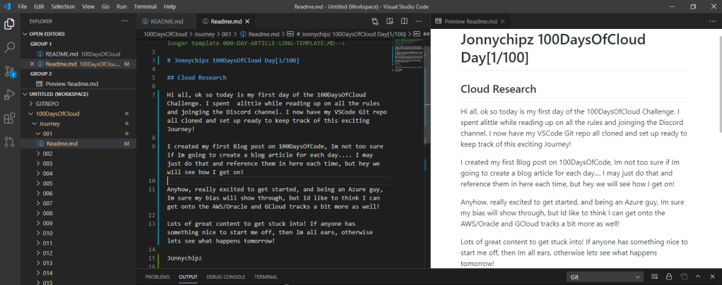Switch to the Debug Console tab
Image resolution: width=722 pixels, height=285 pixels.
(225, 277)
